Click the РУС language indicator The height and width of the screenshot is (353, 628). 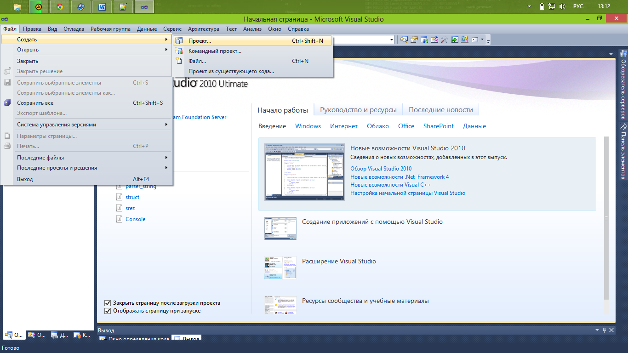[578, 6]
